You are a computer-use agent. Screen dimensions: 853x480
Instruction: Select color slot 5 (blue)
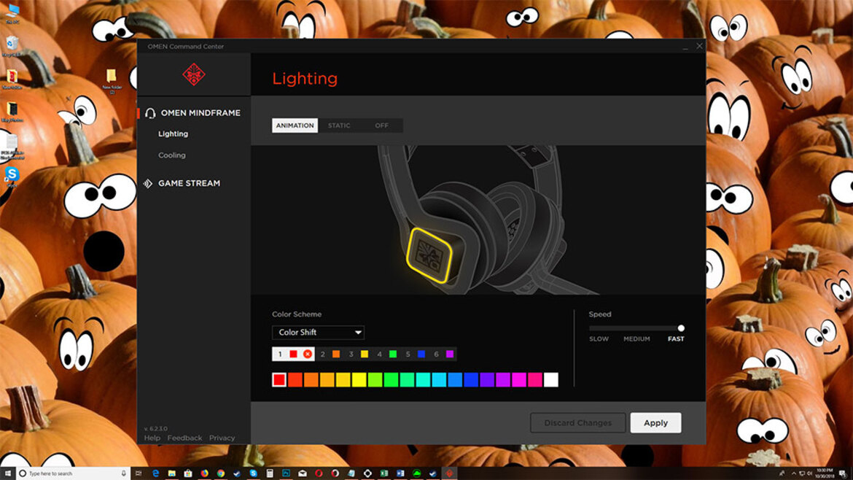[x=415, y=355]
